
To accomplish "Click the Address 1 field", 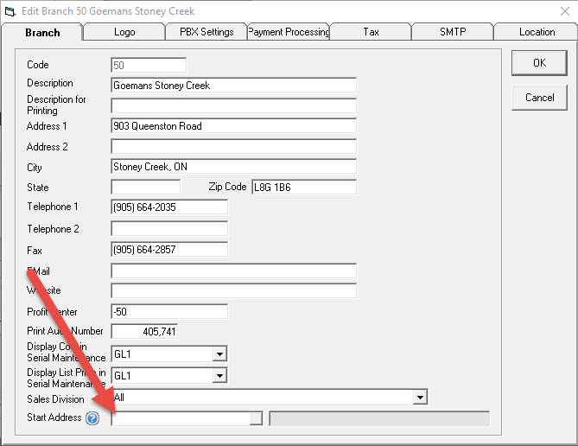I will coord(234,126).
